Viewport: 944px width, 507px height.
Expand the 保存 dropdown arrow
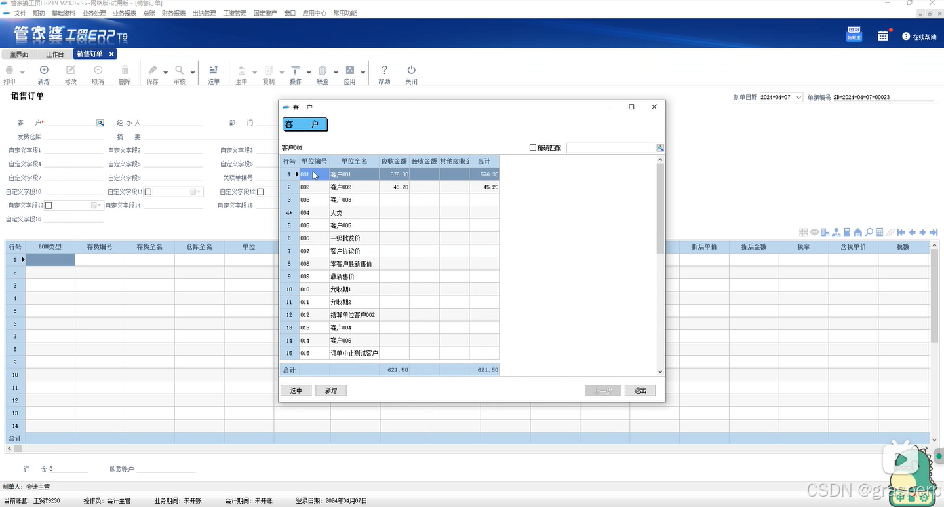[x=166, y=72]
